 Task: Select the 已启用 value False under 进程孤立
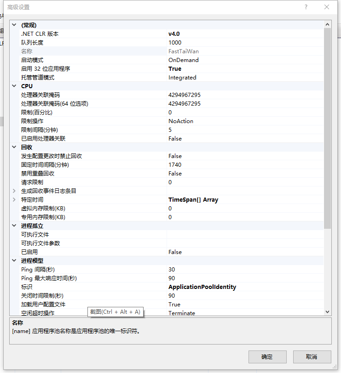(175, 252)
